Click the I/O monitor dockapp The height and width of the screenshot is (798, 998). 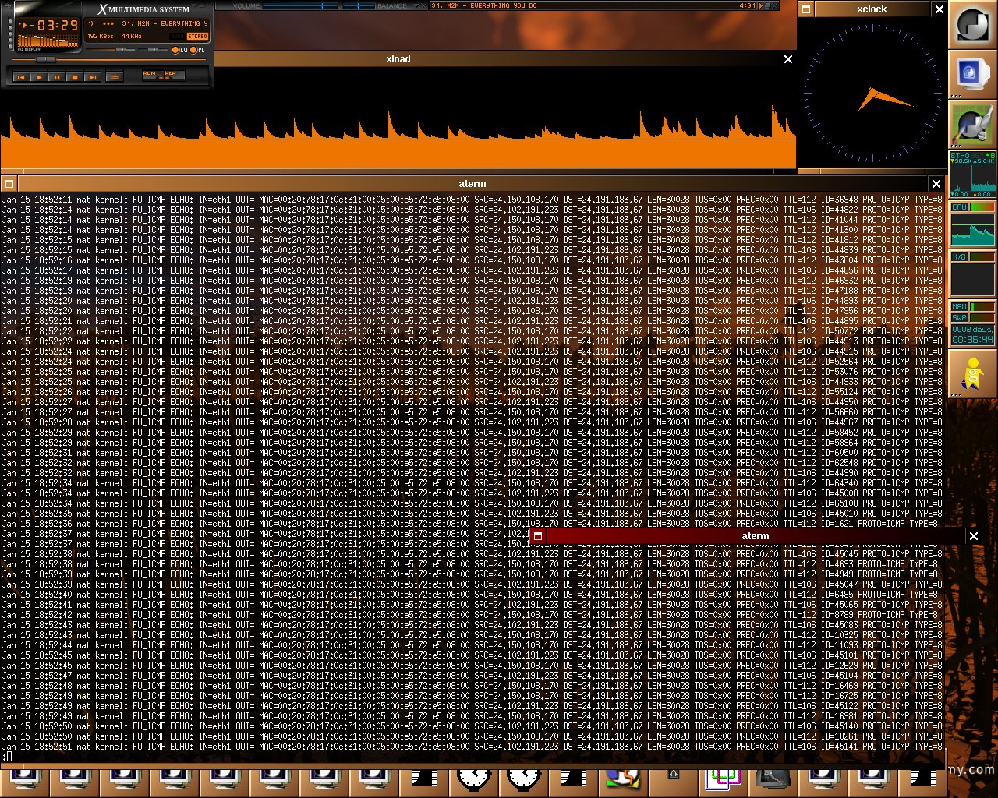(x=972, y=274)
